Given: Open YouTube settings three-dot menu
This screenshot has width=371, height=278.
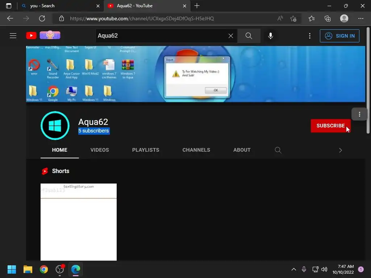Looking at the screenshot, I should (310, 36).
